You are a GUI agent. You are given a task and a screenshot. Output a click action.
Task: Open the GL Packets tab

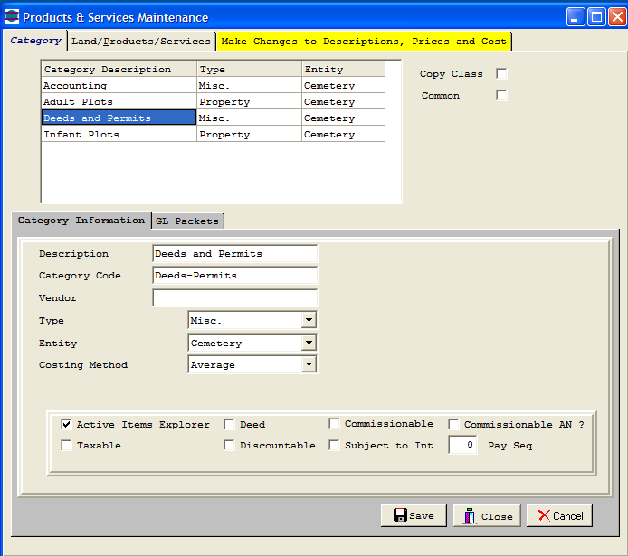tap(186, 221)
